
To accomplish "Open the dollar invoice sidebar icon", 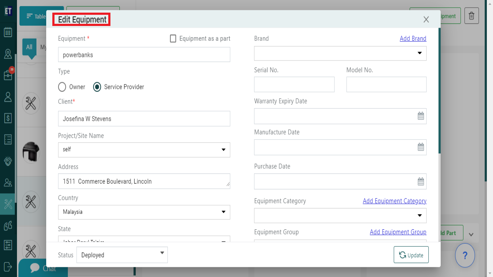I will pos(8,118).
